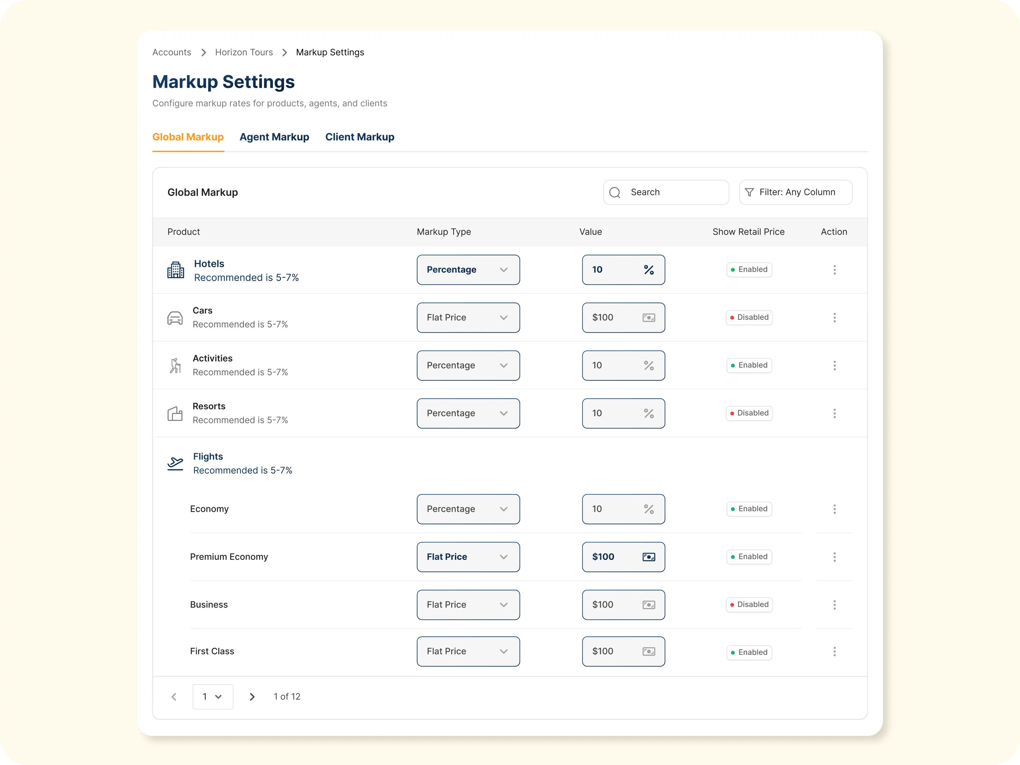
Task: Click the '1 of 12' page indicator
Action: (x=287, y=697)
